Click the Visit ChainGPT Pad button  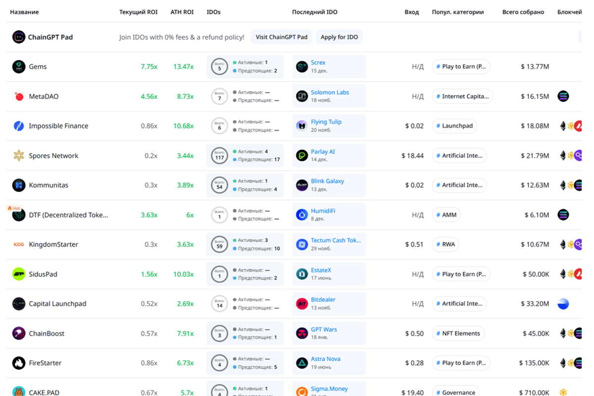click(281, 37)
